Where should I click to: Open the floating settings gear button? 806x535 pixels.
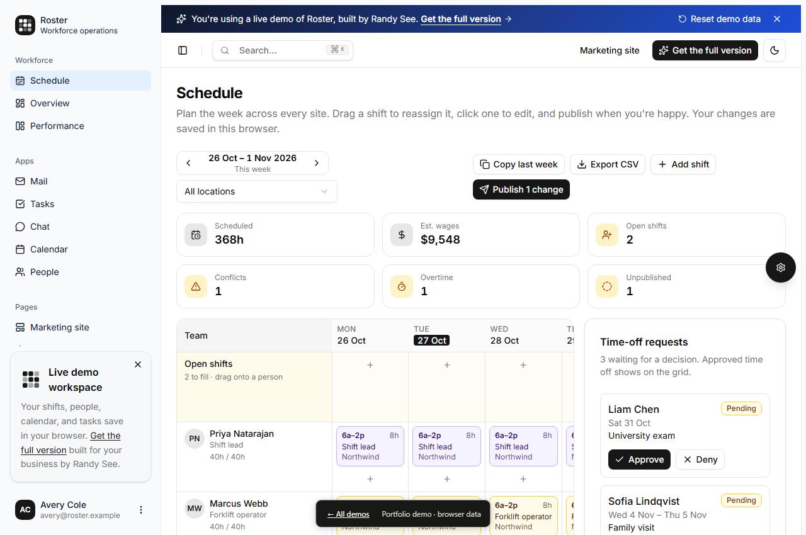(x=781, y=267)
